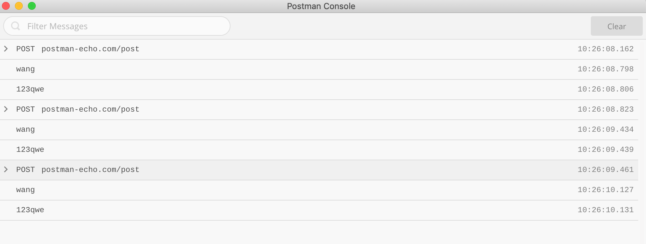Click the second postman-echo.com/post URL text
646x244 pixels.
(90, 109)
